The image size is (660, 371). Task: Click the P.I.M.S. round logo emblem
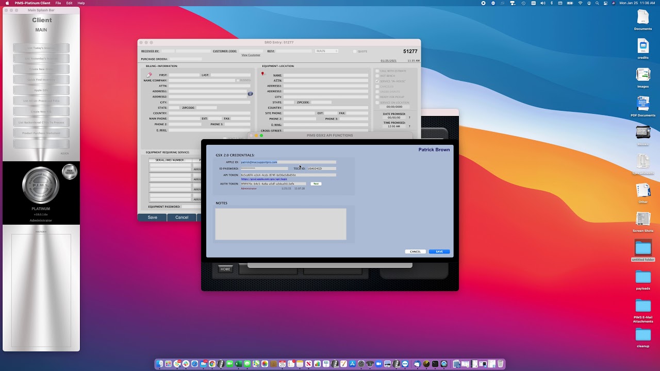tap(41, 185)
